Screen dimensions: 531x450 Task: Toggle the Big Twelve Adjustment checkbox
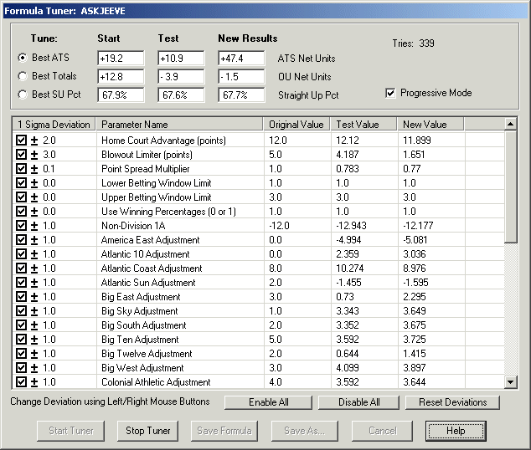[x=21, y=353]
